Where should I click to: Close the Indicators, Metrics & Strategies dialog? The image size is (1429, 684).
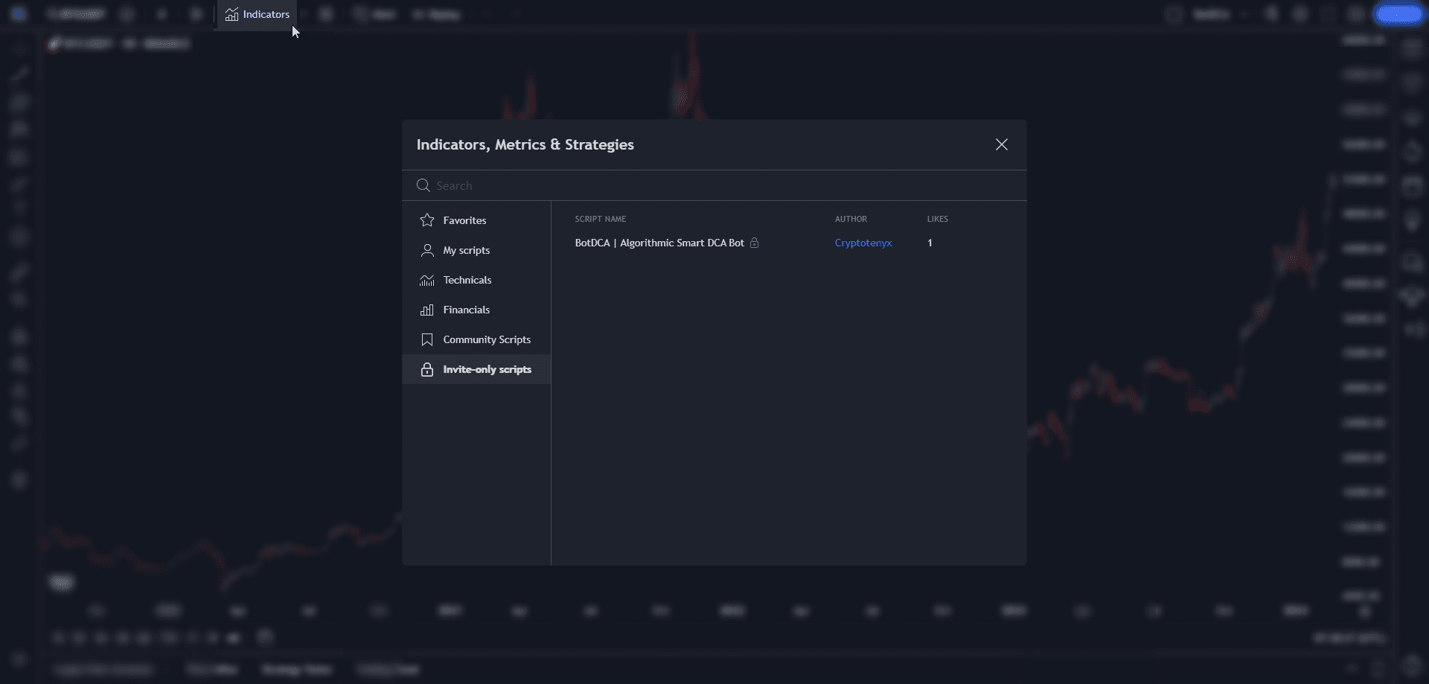pos(1001,144)
